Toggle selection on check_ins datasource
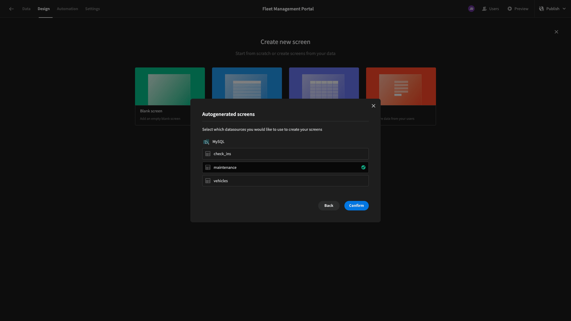 [285, 154]
